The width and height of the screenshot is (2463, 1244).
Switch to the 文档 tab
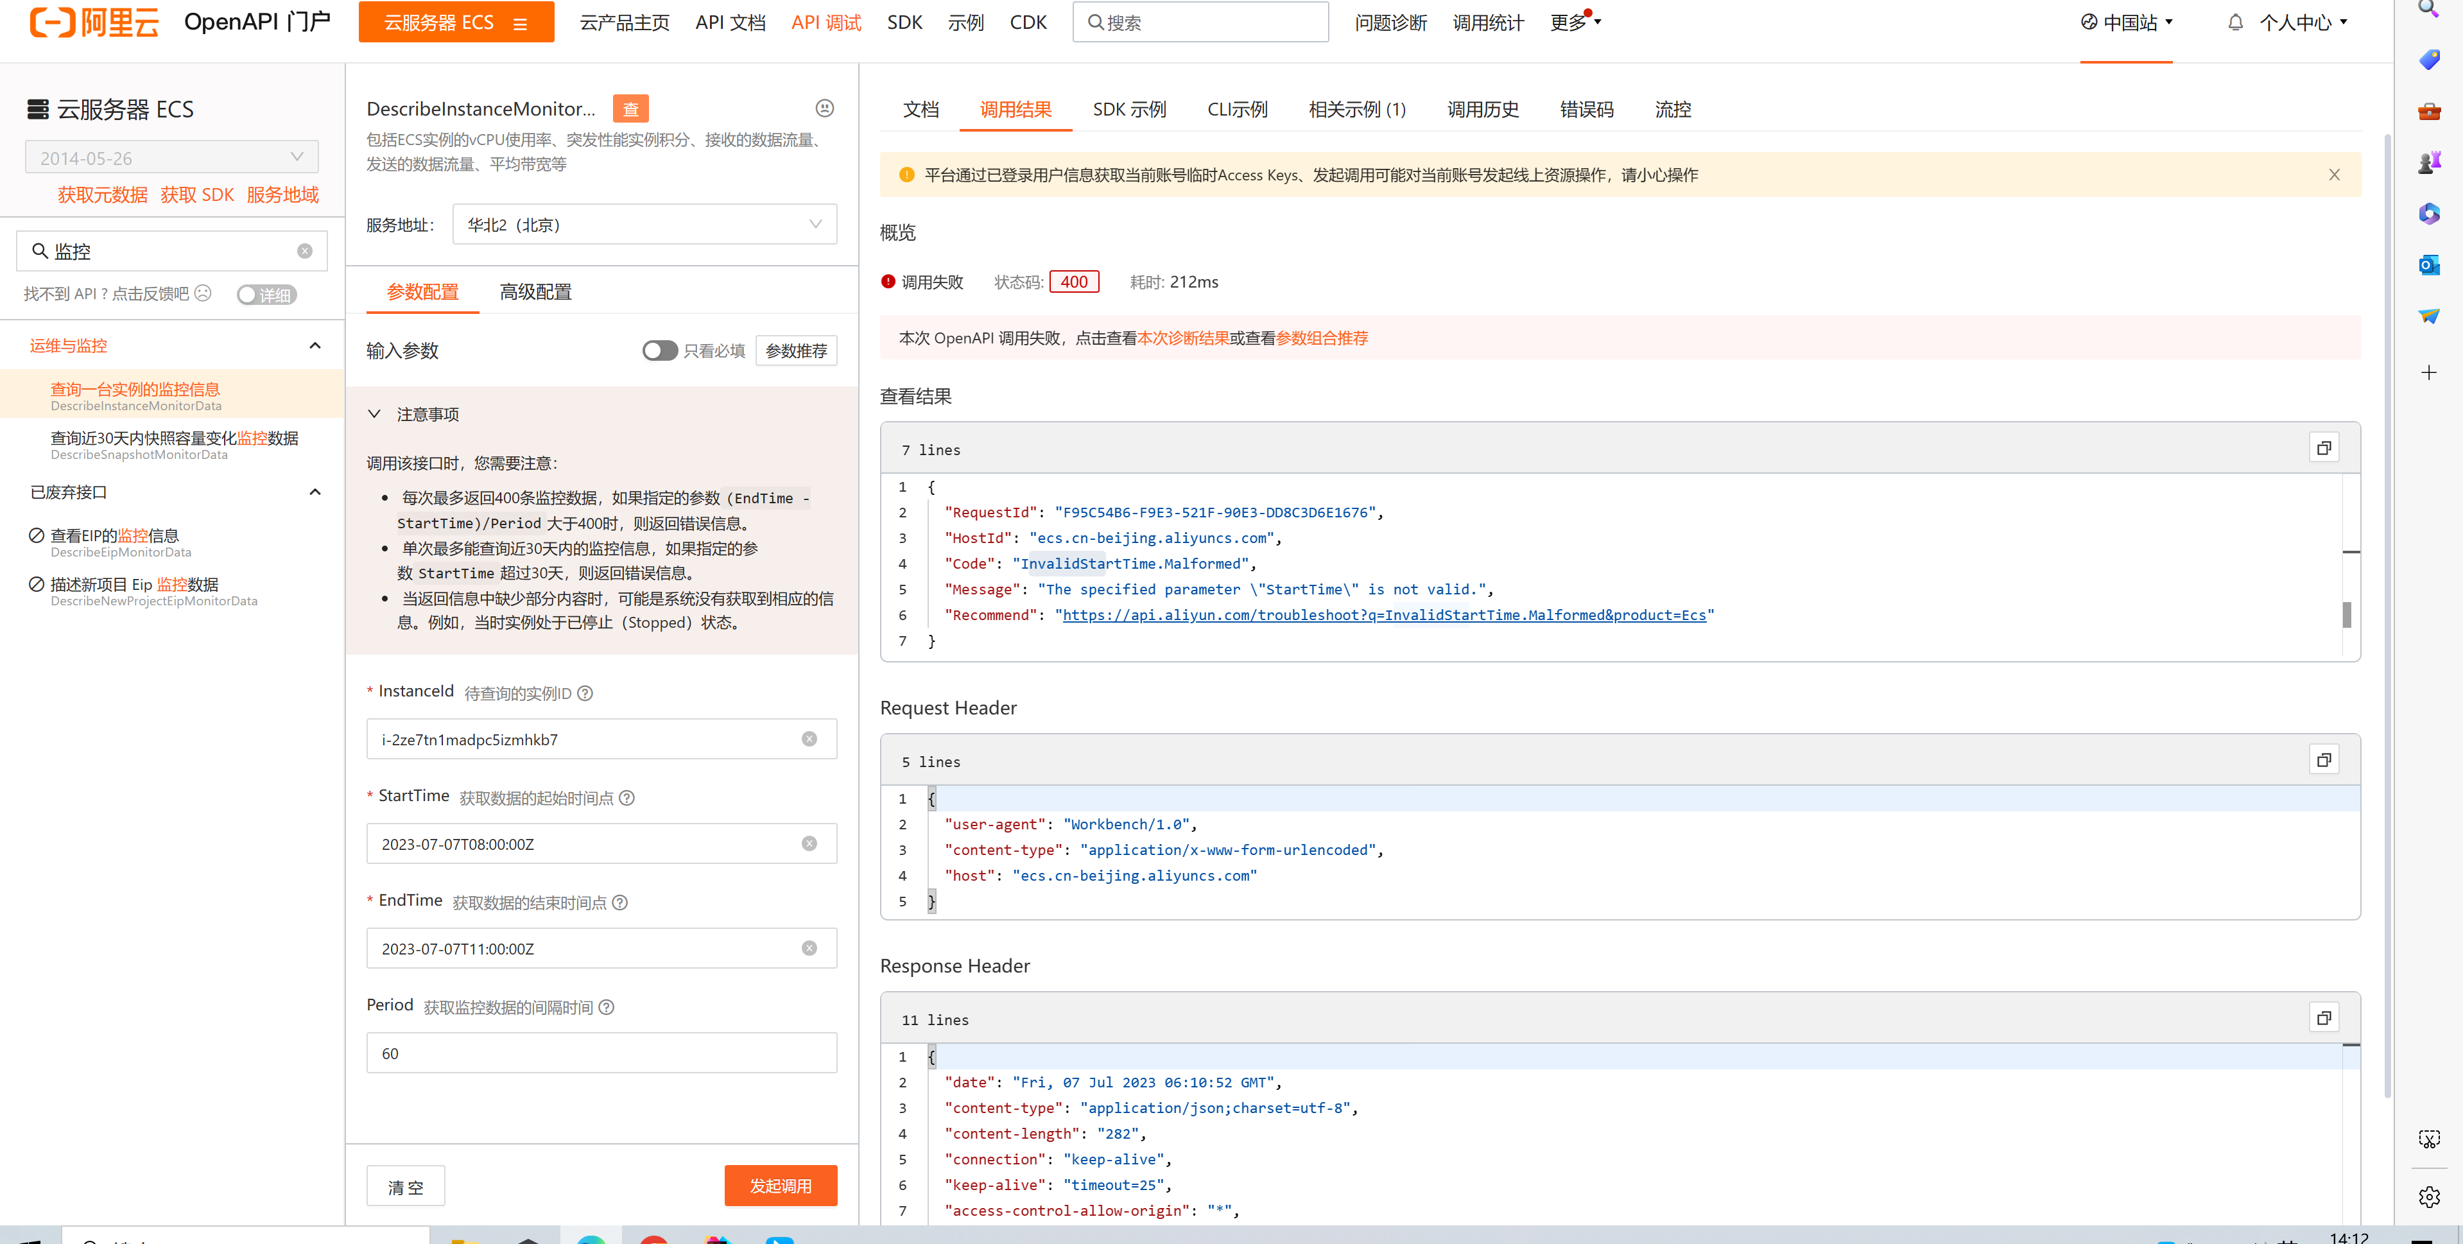[920, 109]
